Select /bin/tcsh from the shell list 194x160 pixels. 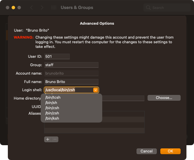point(53,98)
